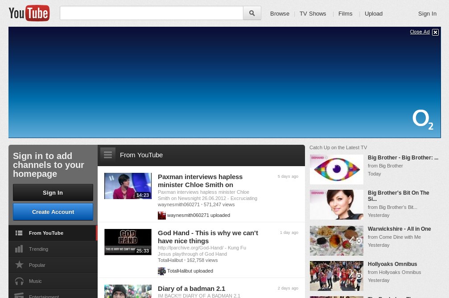
Task: Open Warwickshire - All in One title
Action: point(399,229)
